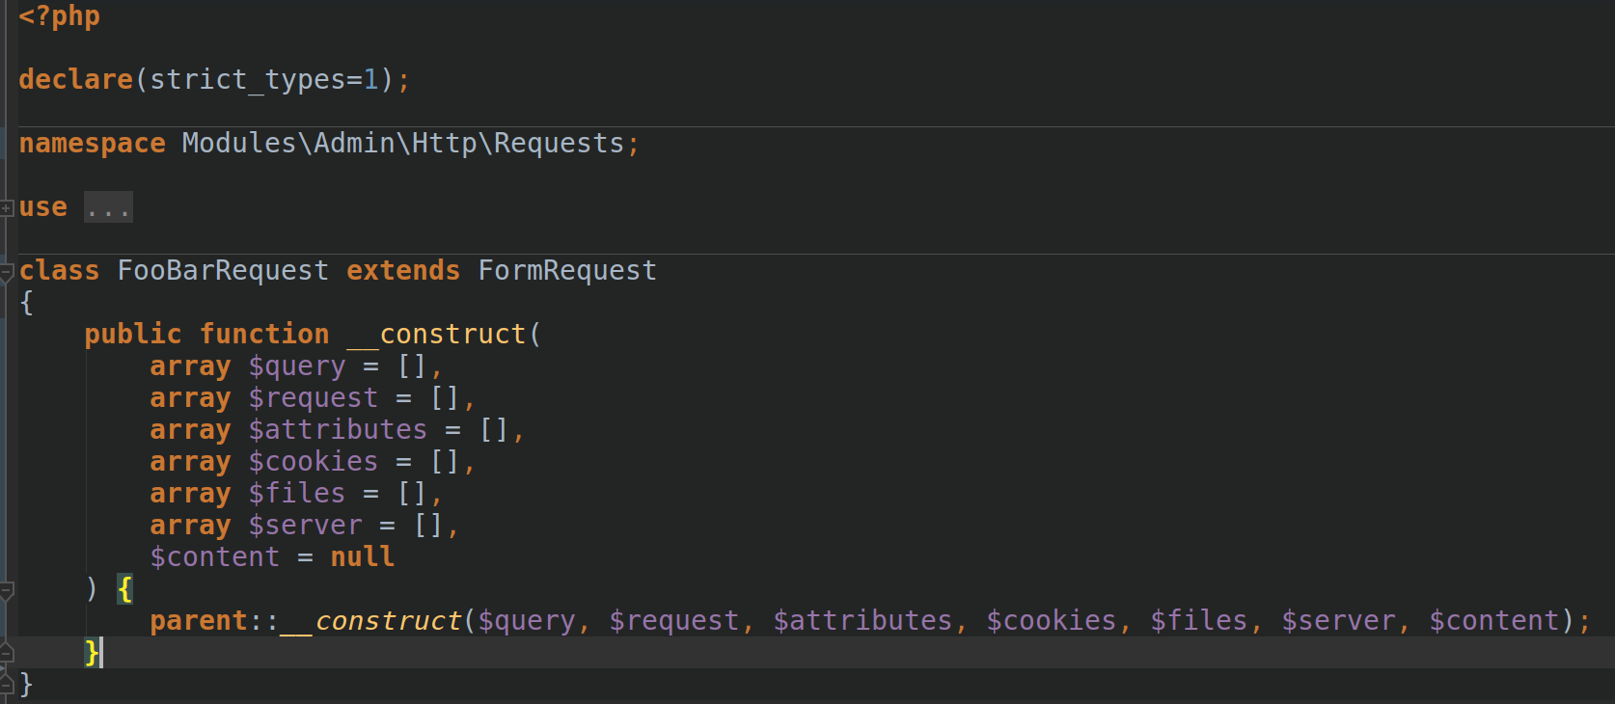Click '__construct' in the function declaration

[x=436, y=335]
